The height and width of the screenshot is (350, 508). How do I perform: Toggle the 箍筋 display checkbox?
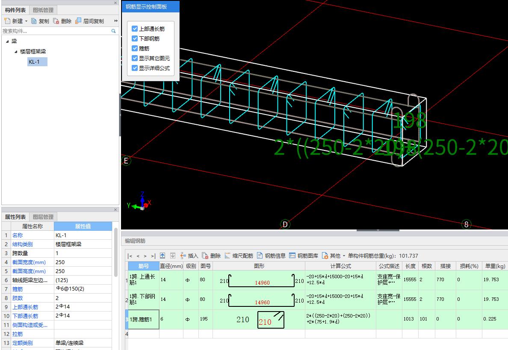135,49
